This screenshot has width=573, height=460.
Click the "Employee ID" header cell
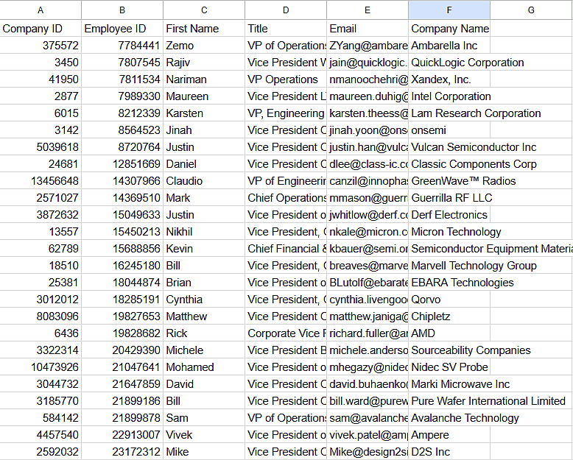click(122, 29)
